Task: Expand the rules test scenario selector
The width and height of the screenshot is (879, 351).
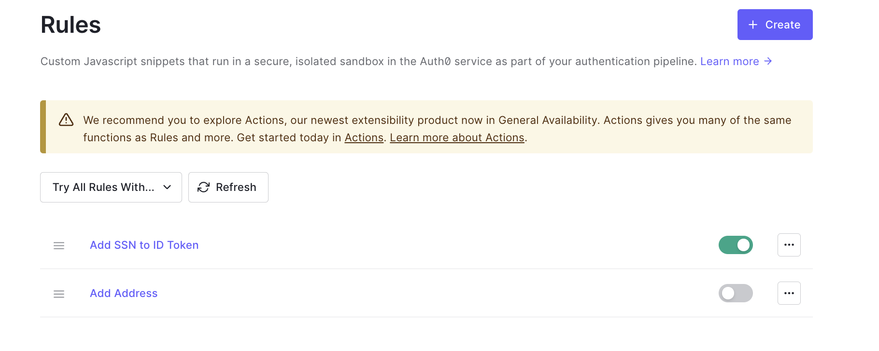Action: point(111,187)
